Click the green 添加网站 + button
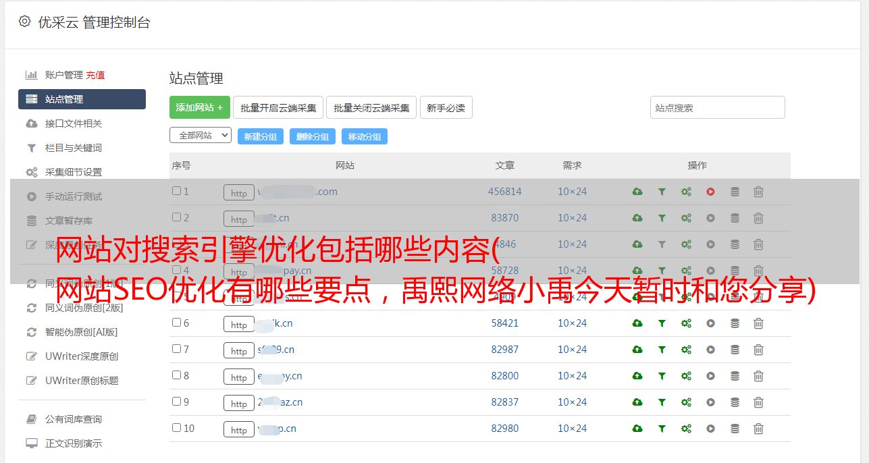The height and width of the screenshot is (463, 869). pyautogui.click(x=200, y=107)
